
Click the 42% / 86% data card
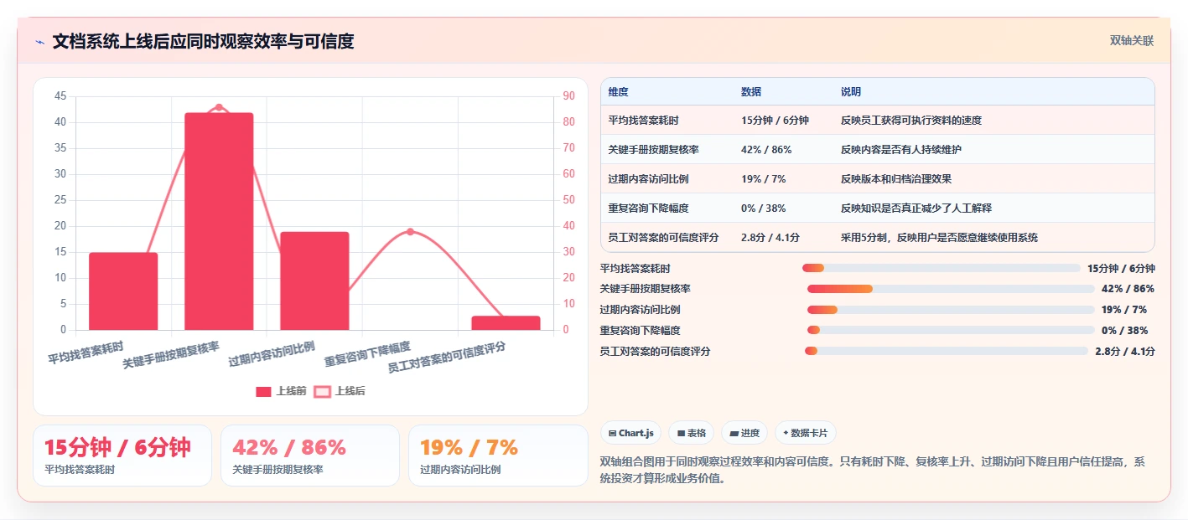(x=310, y=456)
